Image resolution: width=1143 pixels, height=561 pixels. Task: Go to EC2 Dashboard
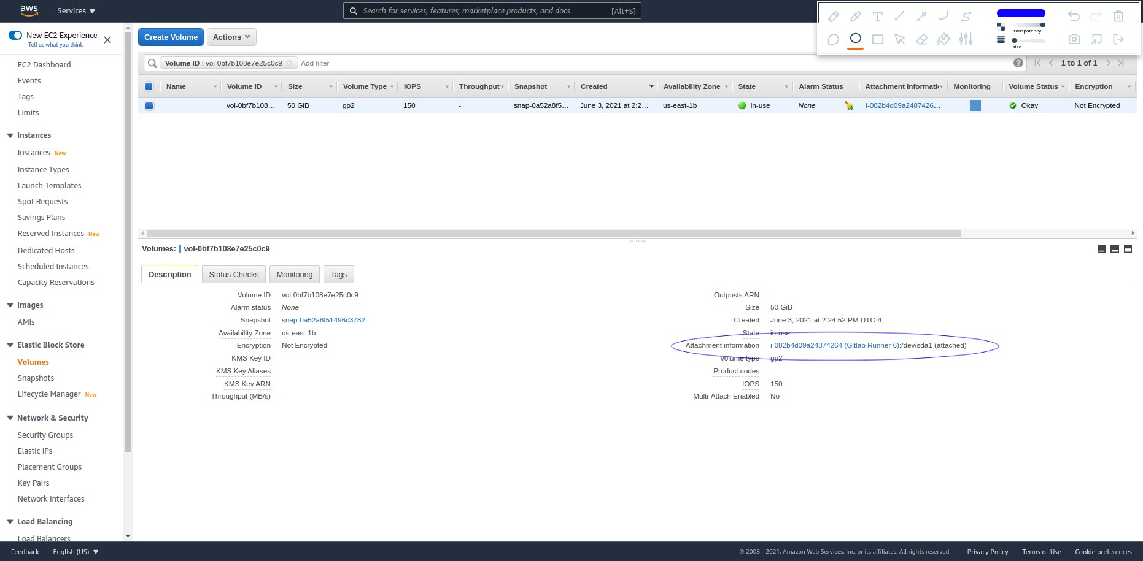tap(44, 64)
